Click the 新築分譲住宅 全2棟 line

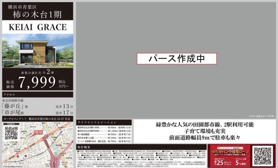pyautogui.click(x=38, y=72)
